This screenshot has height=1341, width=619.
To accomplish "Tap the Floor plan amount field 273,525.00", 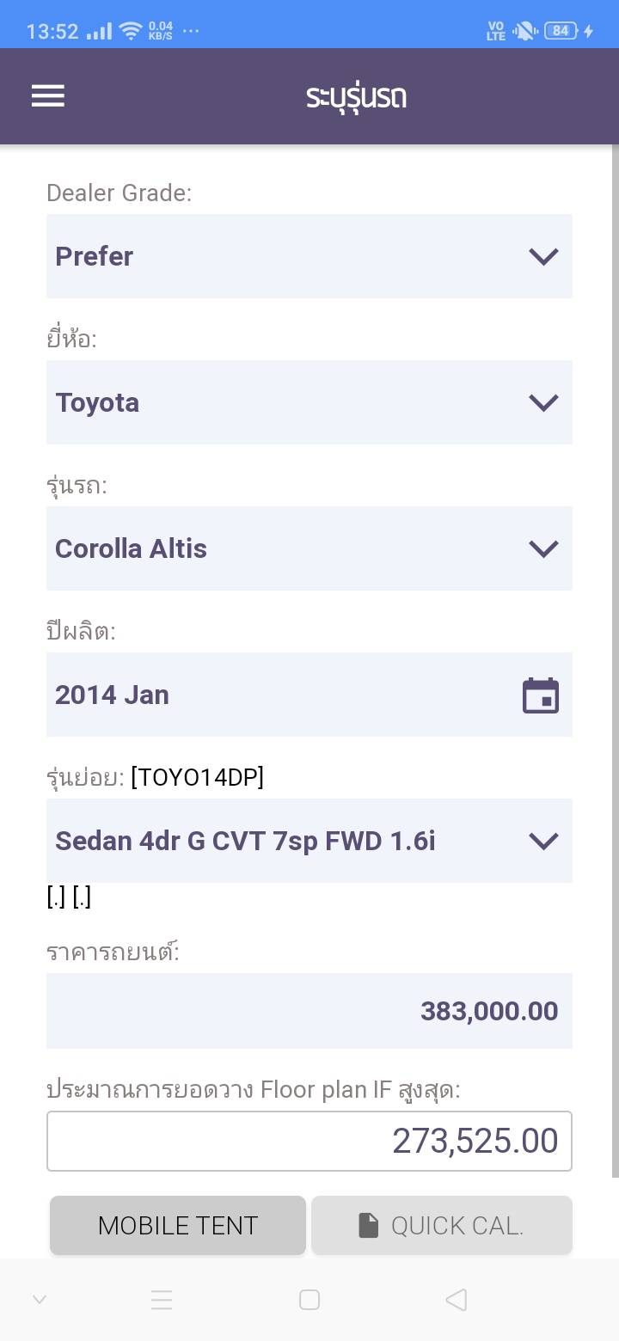I will click(x=309, y=1141).
